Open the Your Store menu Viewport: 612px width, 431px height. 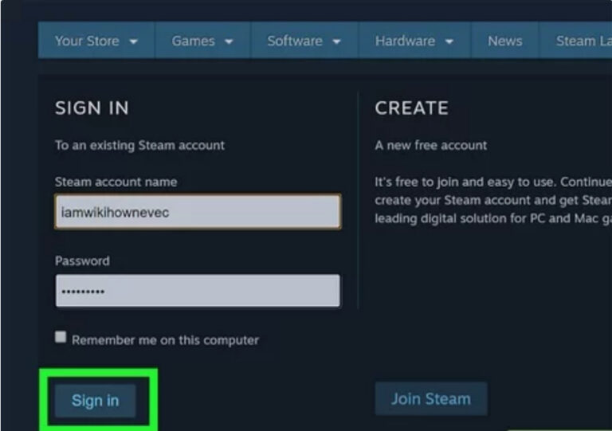coord(87,41)
